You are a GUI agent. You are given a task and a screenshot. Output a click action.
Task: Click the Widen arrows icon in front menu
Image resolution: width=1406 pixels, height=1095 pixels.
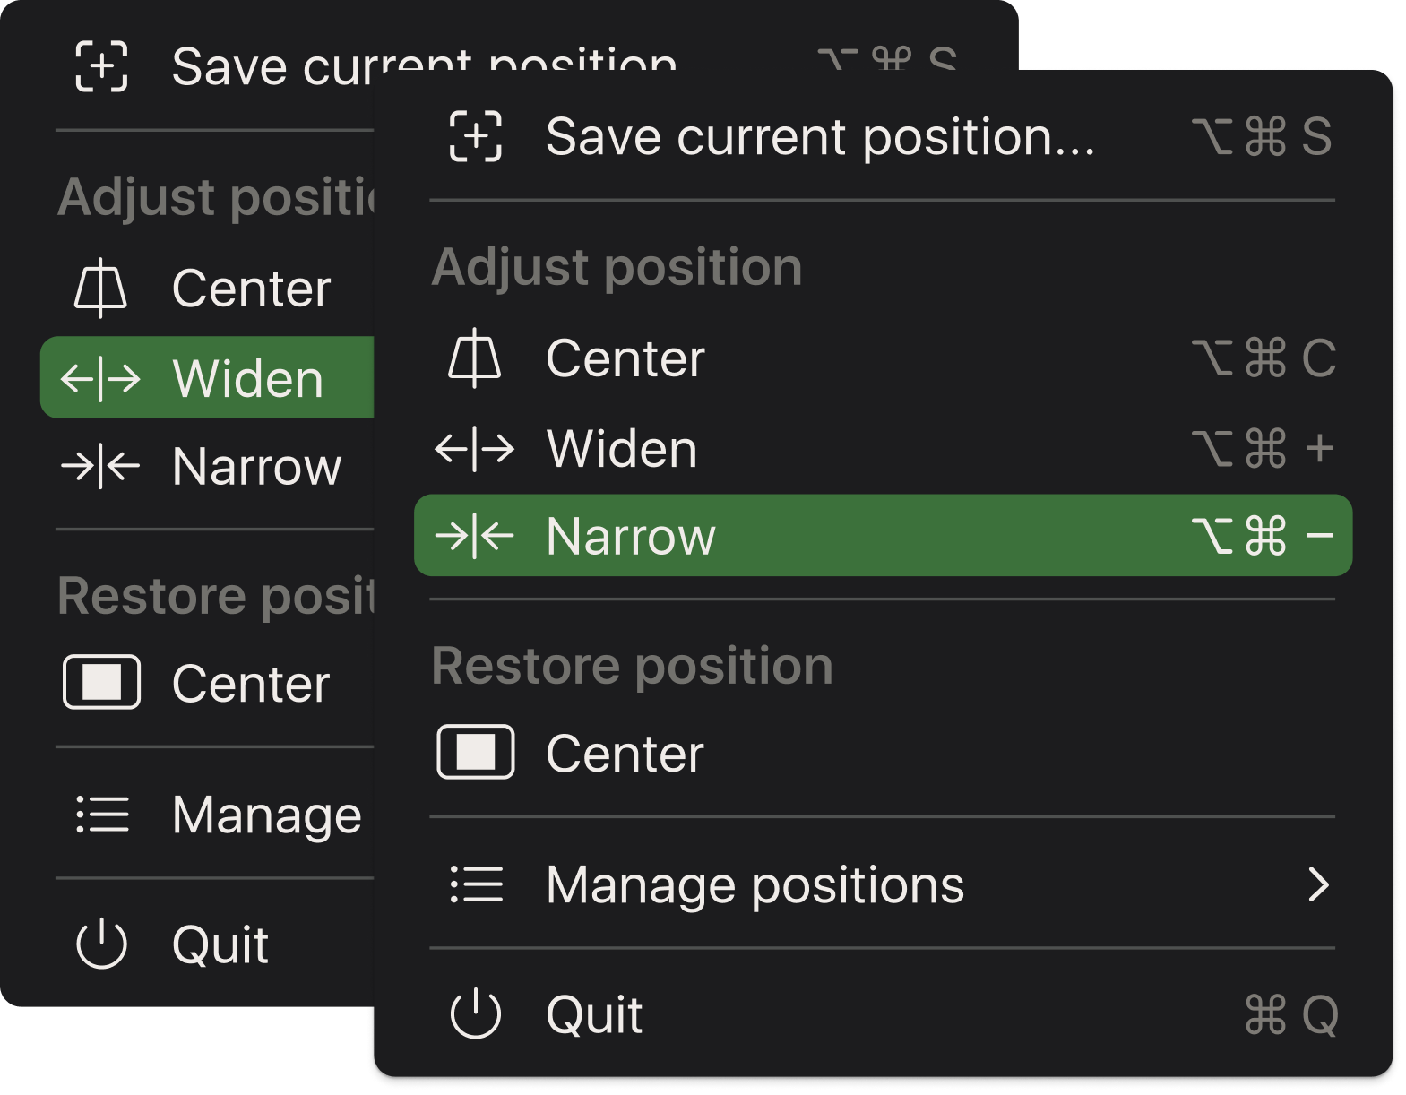point(475,448)
